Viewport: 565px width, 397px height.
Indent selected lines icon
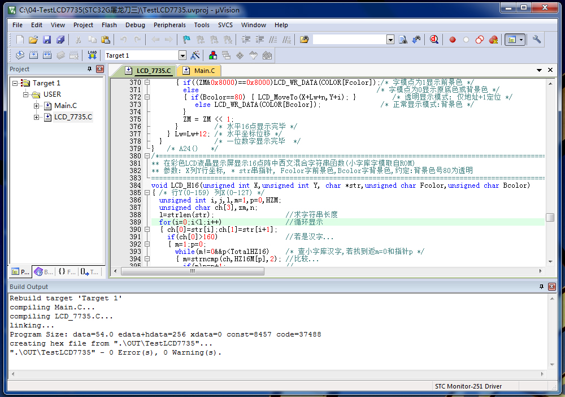pyautogui.click(x=246, y=40)
